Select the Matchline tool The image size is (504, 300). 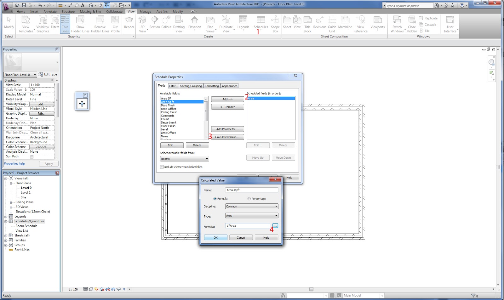coord(345,24)
